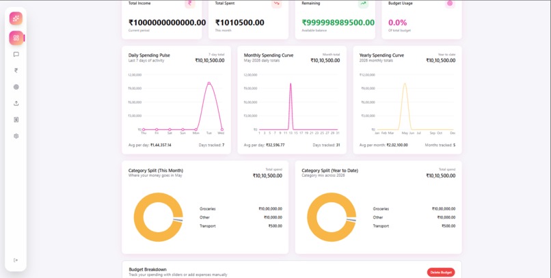Click the Budget Breakdown heading

[x=148, y=270]
